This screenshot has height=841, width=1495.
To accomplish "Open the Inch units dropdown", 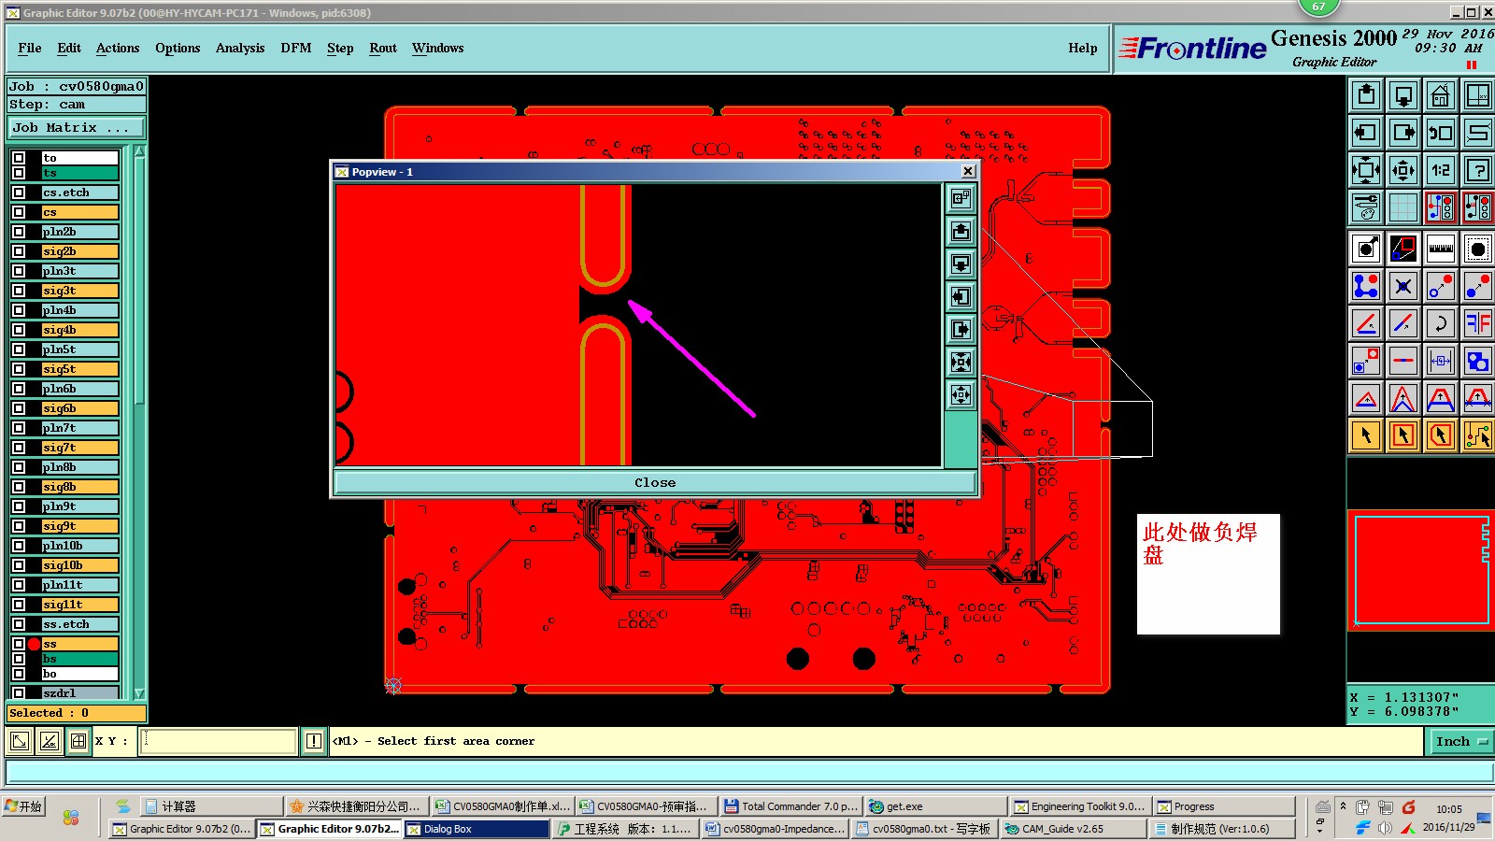I will (x=1461, y=741).
